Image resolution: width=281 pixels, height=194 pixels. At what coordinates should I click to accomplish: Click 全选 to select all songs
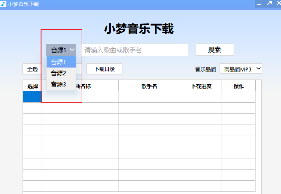(32, 69)
